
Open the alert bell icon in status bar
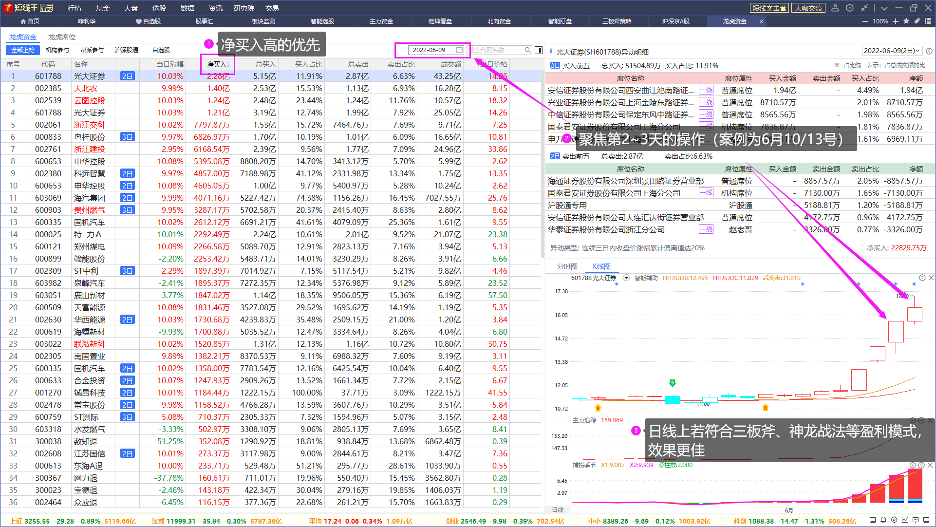(883, 520)
